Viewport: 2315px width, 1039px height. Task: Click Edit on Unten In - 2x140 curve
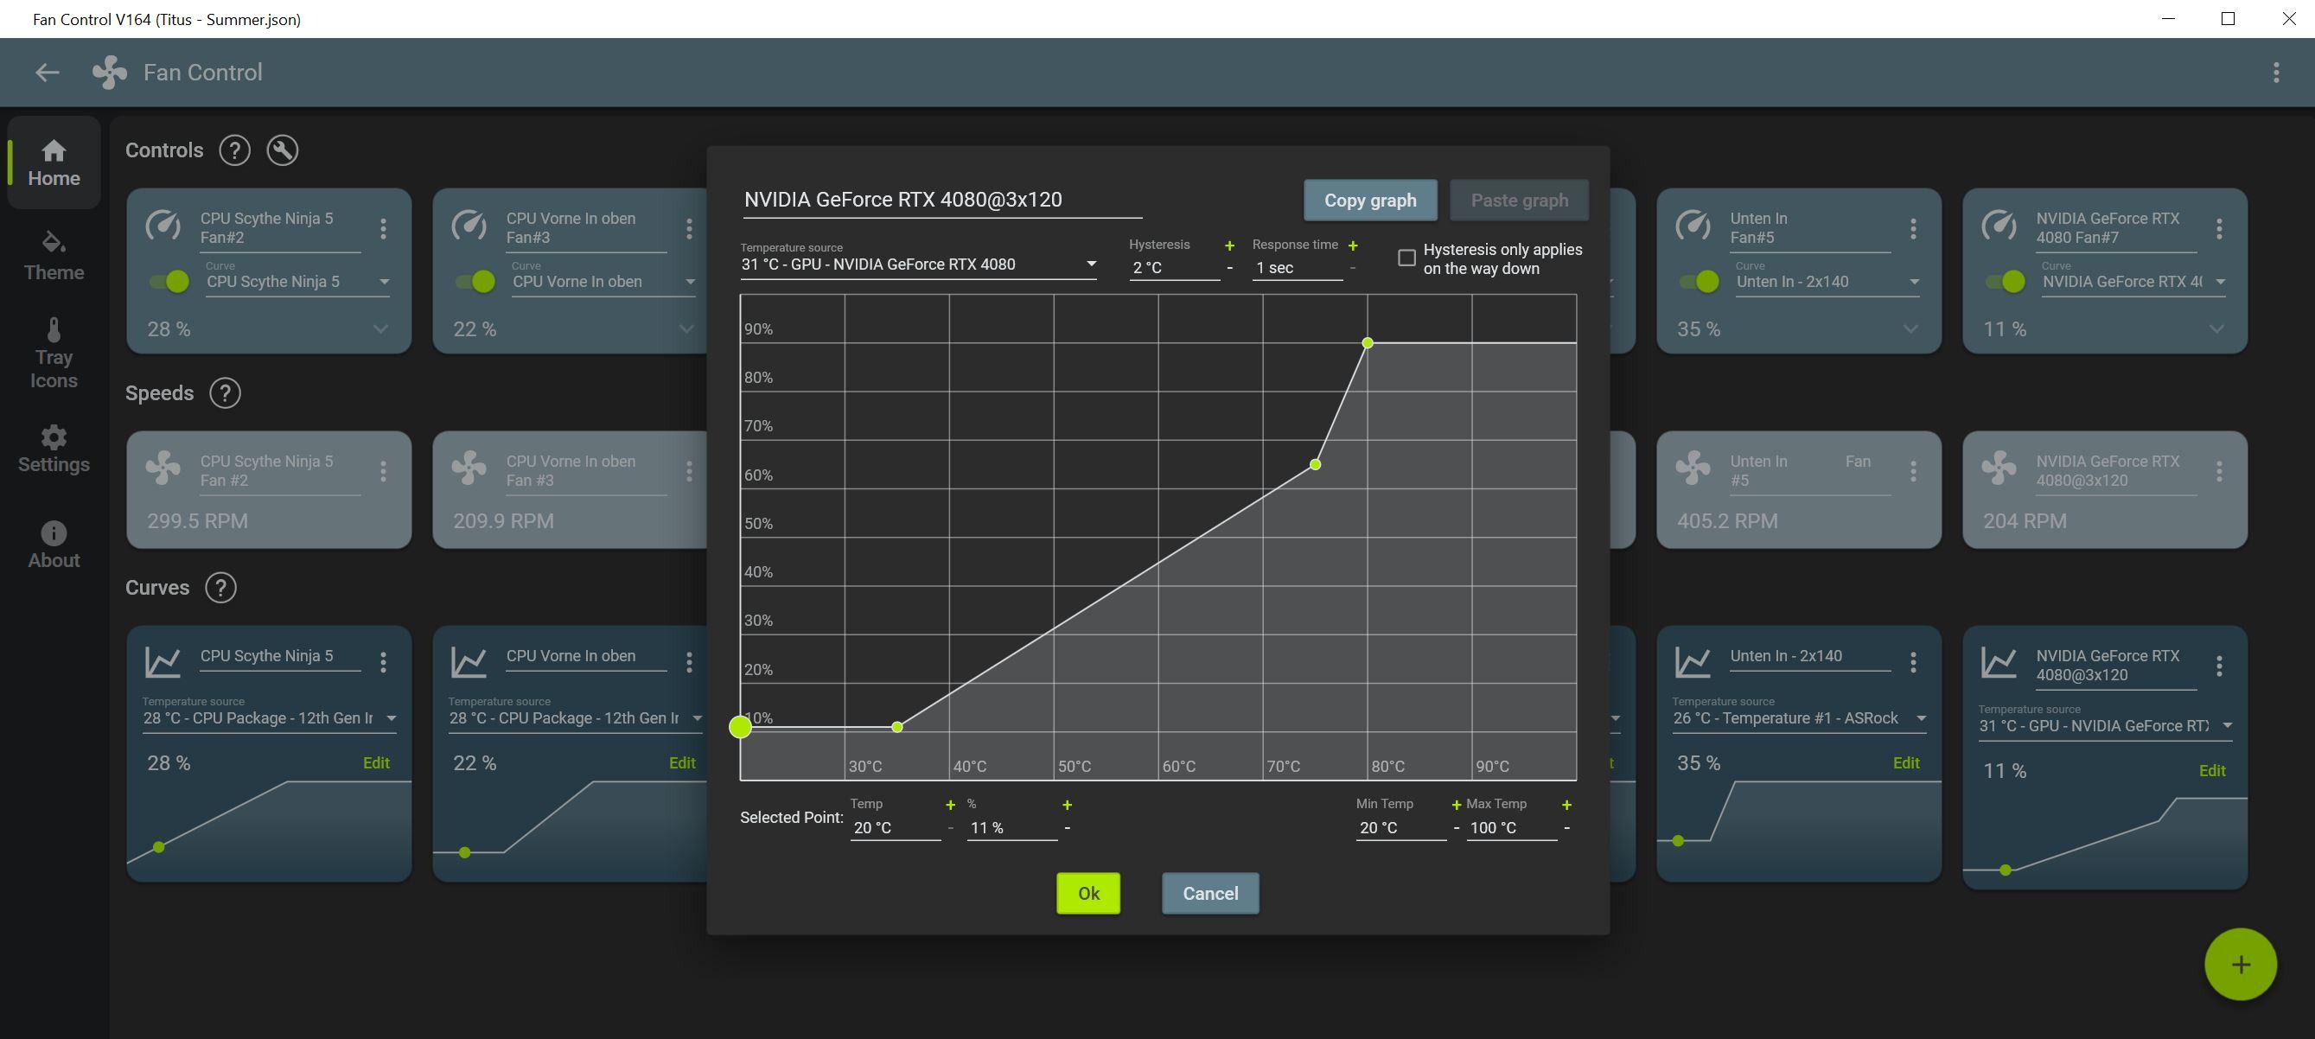point(1905,763)
